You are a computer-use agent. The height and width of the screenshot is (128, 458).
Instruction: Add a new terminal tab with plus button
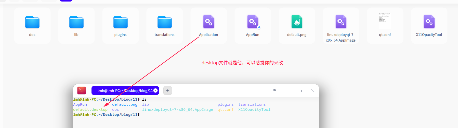click(x=168, y=90)
